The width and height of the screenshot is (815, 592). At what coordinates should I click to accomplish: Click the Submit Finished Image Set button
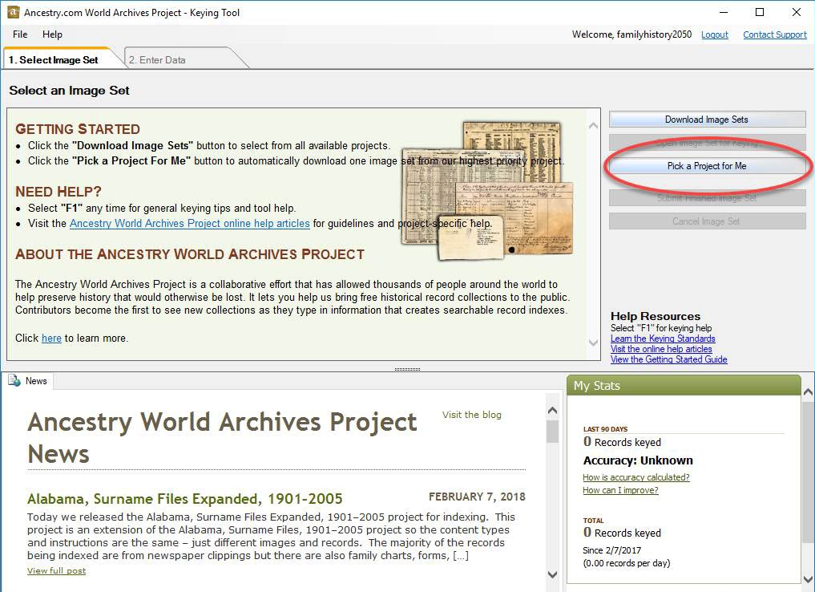(x=707, y=197)
